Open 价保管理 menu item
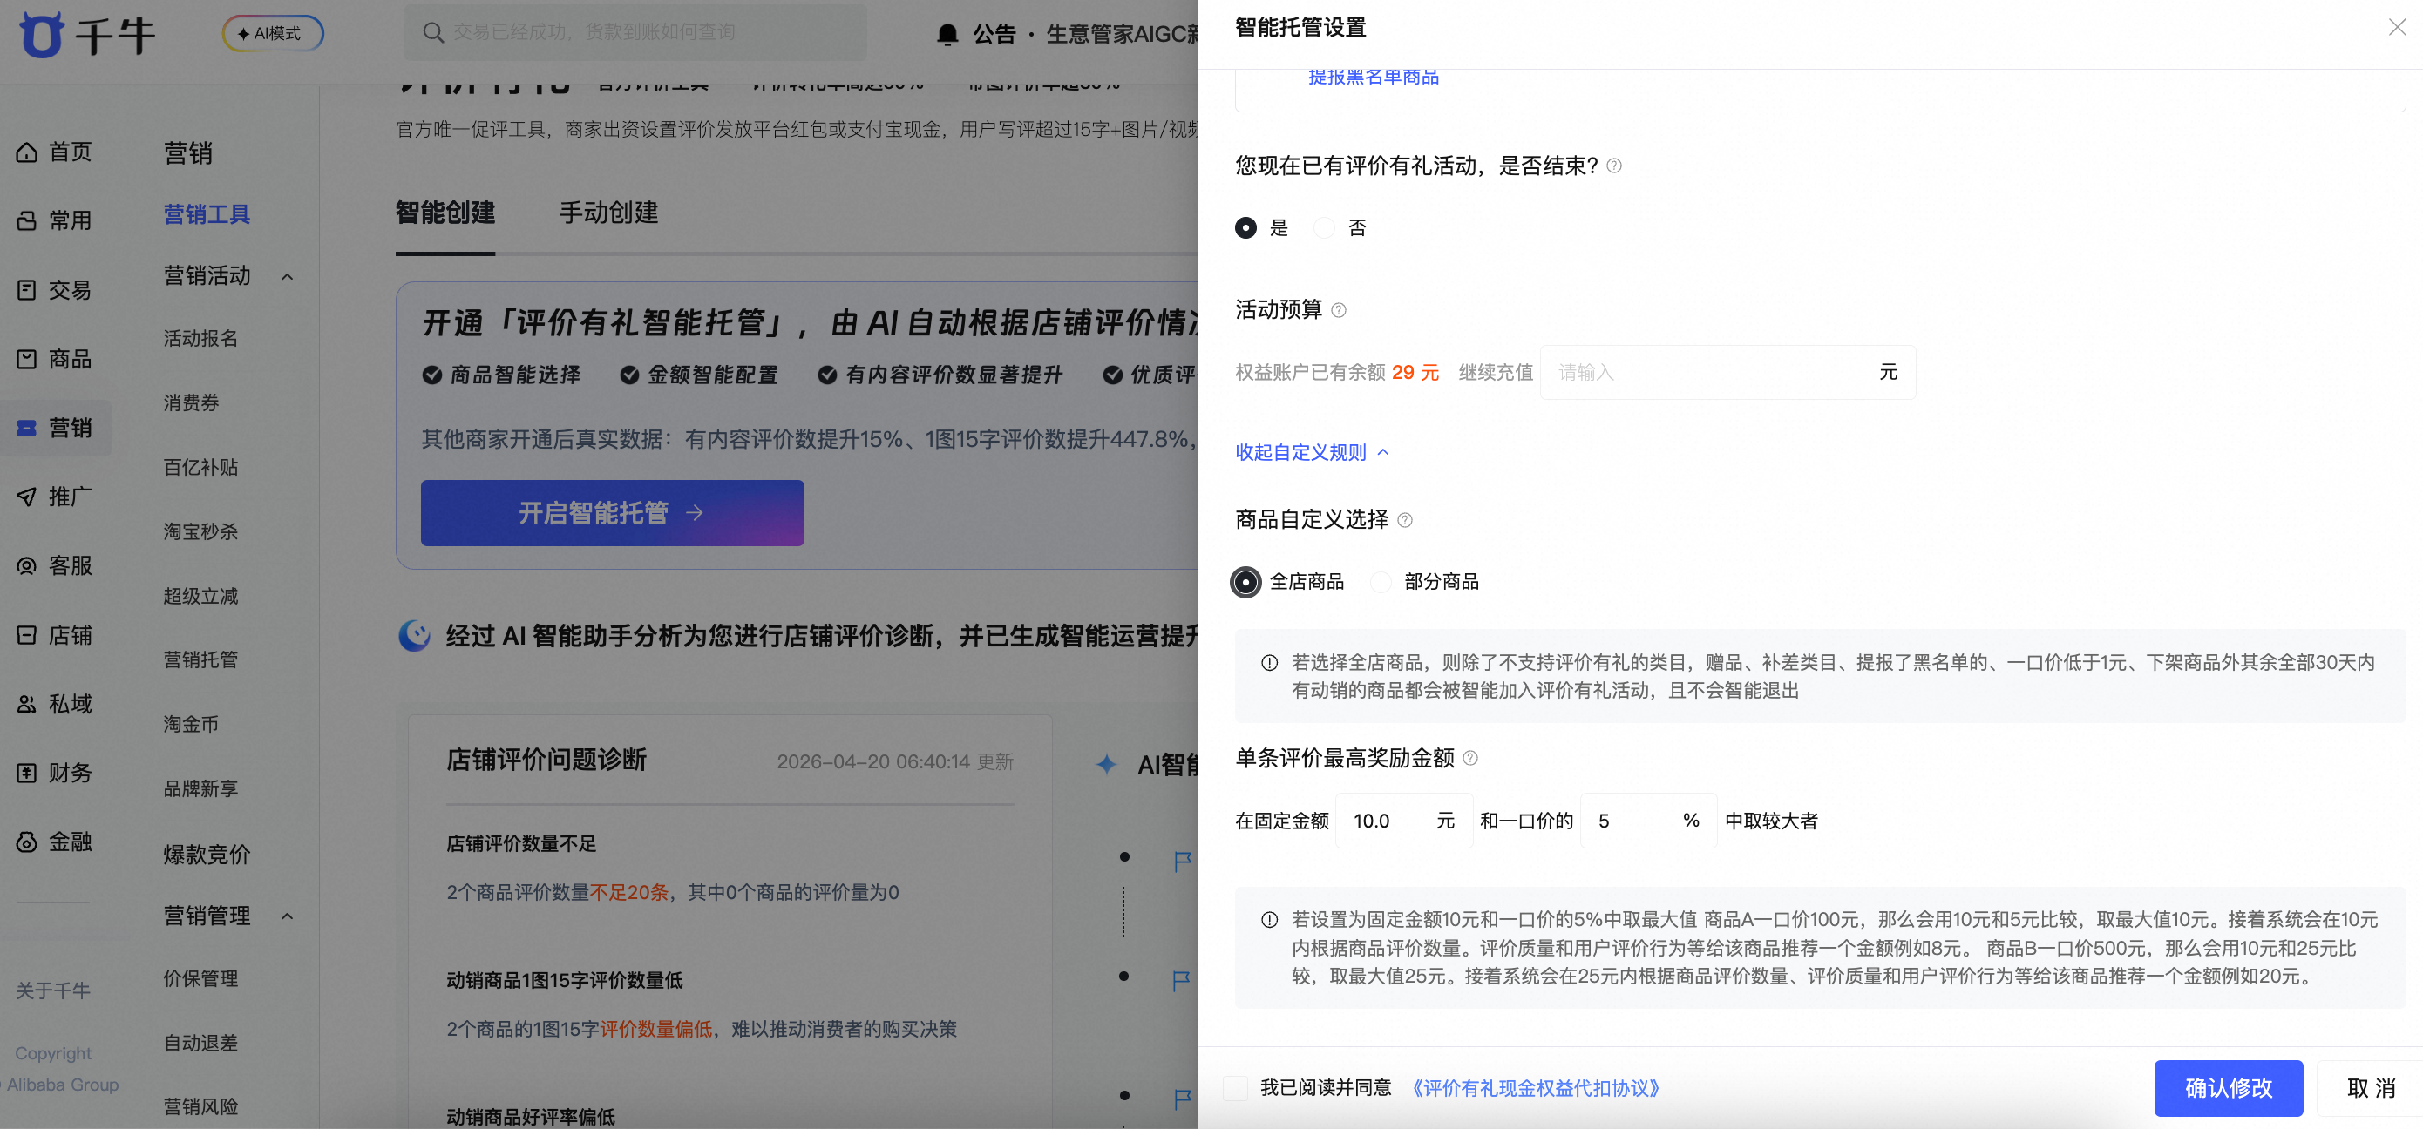Screen dimensions: 2423x1129 [200, 979]
